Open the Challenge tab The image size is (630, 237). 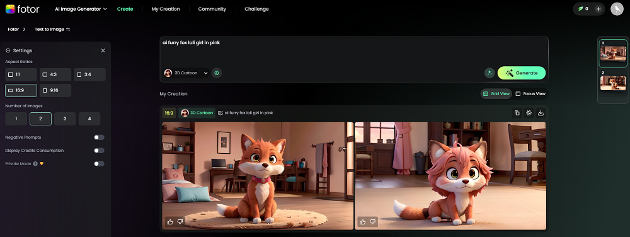tap(256, 9)
